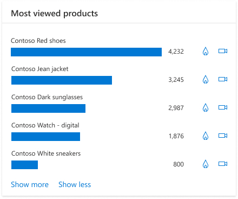Click the Show more link

pos(30,184)
